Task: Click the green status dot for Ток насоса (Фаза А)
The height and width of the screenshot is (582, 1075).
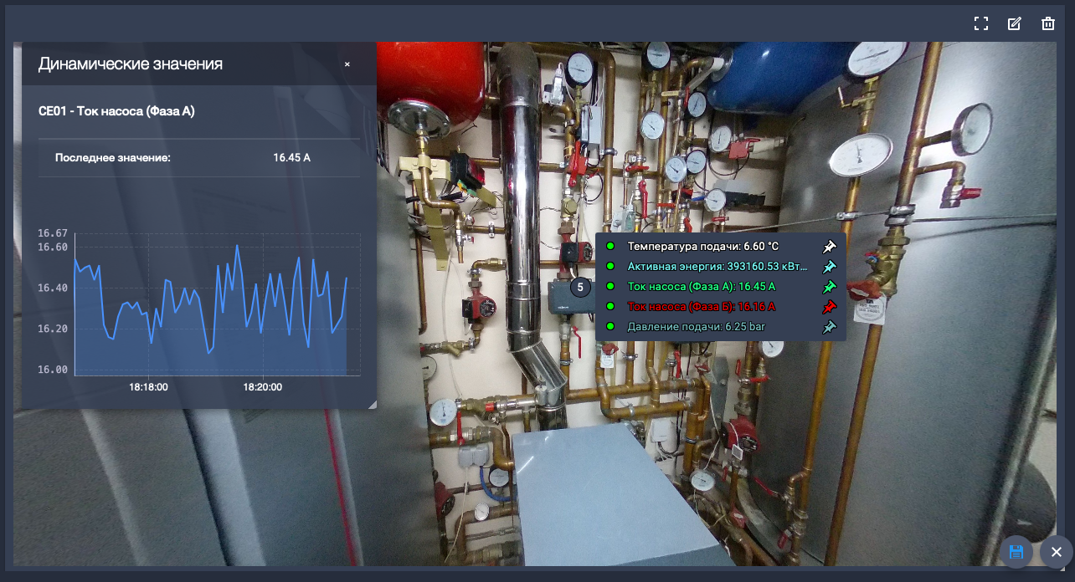Action: click(x=610, y=287)
